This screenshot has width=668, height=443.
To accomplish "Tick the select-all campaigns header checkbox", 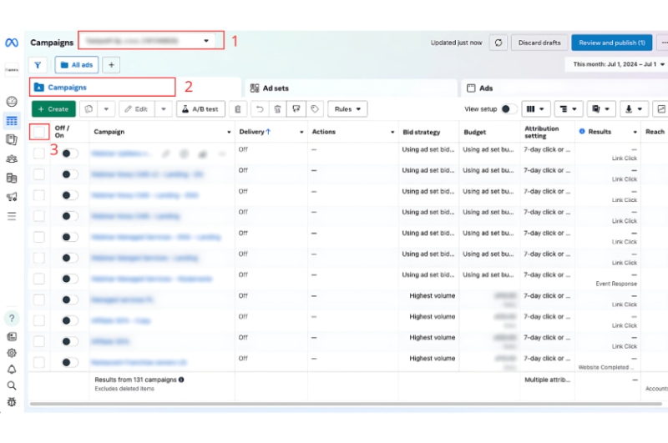I will pyautogui.click(x=38, y=132).
